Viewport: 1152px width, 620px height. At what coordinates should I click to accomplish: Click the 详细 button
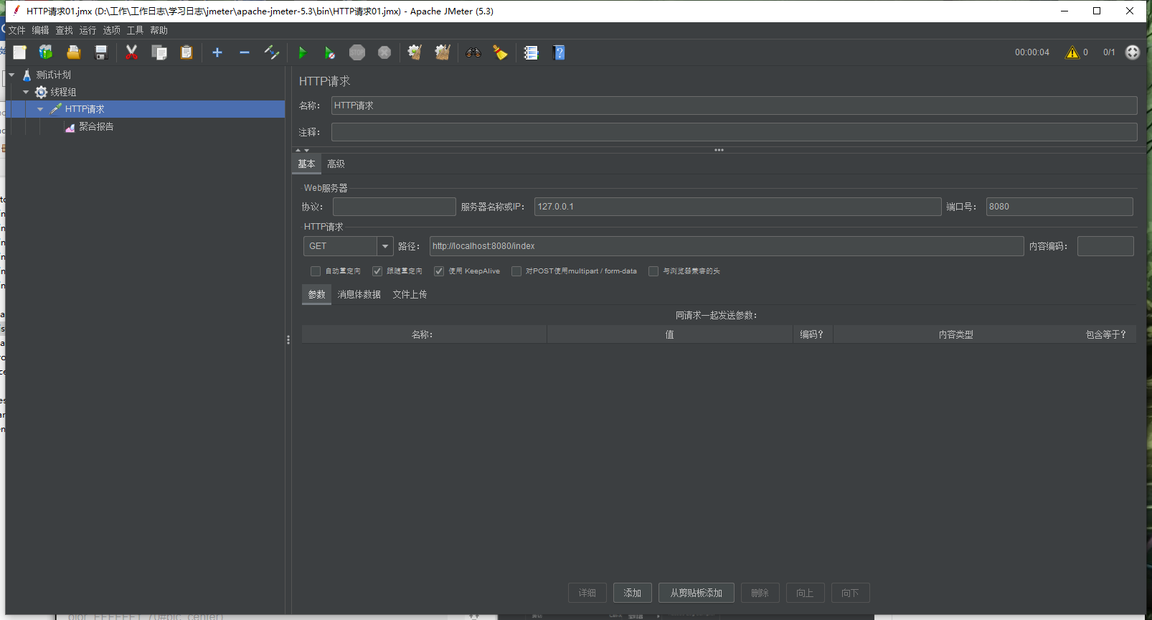click(x=587, y=593)
